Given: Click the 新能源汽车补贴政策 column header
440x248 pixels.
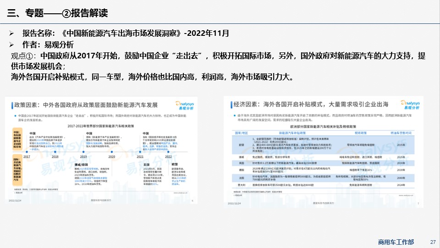Looking at the screenshot, I should (x=292, y=133).
